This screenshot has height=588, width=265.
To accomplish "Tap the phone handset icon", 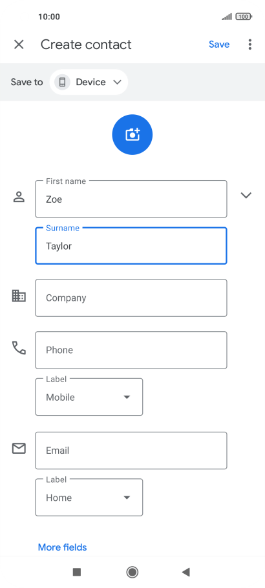I will (19, 348).
